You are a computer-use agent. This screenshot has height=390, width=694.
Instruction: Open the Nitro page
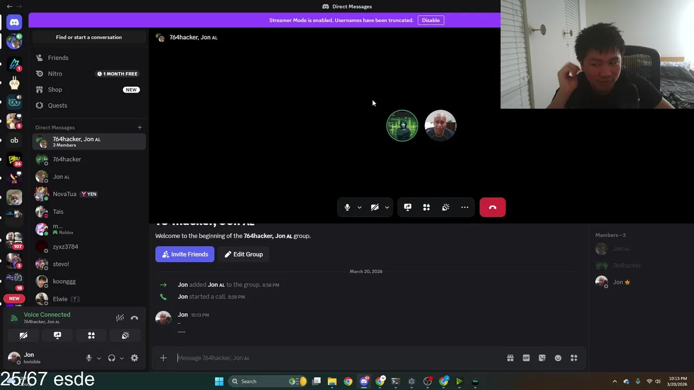pos(89,74)
